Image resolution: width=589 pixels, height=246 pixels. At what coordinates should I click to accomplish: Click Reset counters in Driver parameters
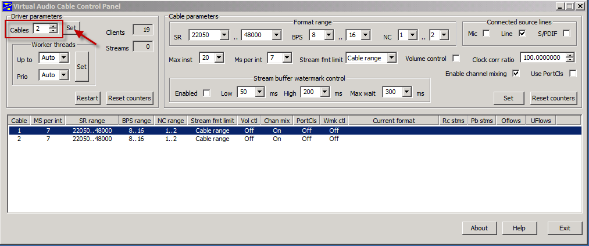[x=130, y=98]
